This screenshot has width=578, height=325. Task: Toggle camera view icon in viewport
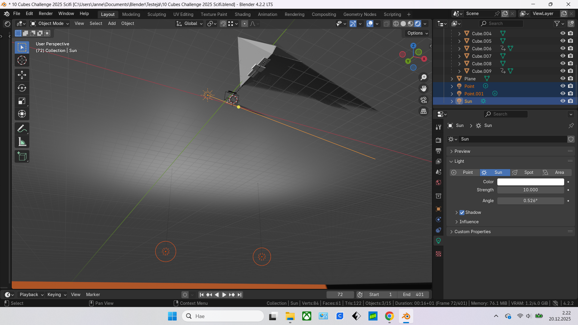coord(424,100)
